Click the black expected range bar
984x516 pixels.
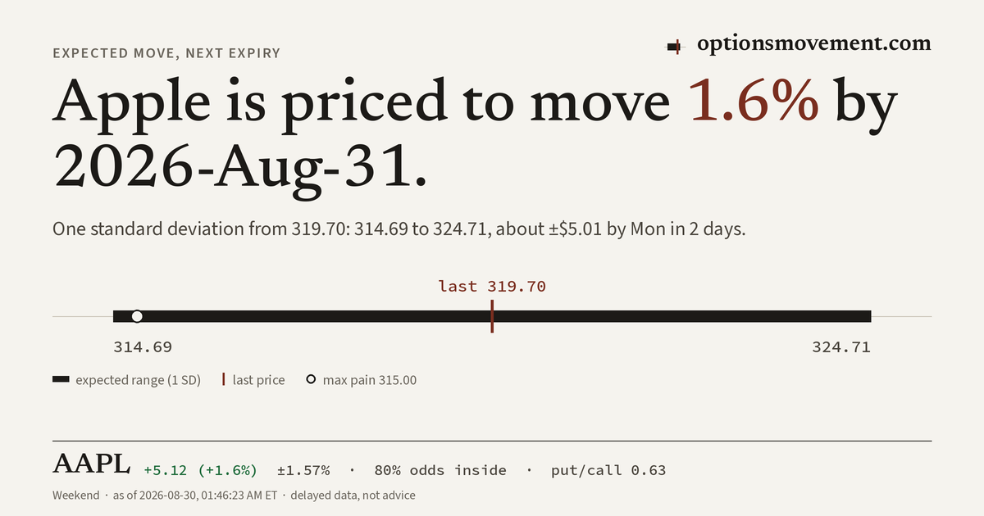click(492, 316)
